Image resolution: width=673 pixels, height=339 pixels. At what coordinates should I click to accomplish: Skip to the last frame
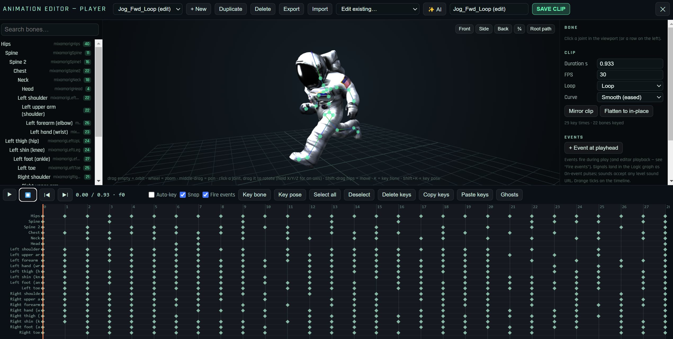[x=65, y=195]
